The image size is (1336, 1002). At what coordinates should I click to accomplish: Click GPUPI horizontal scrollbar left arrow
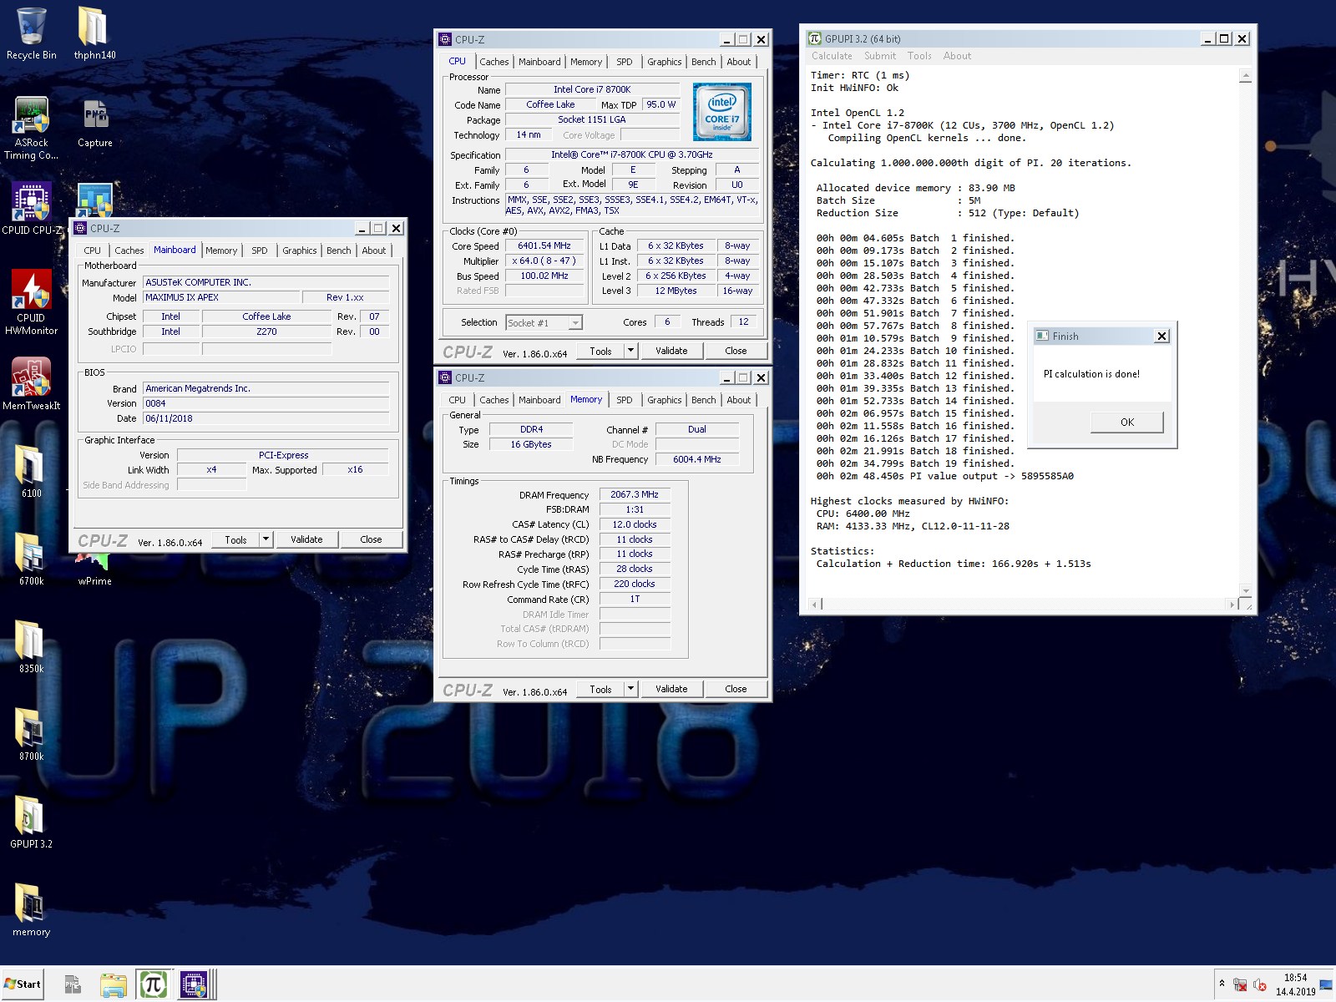(x=816, y=604)
